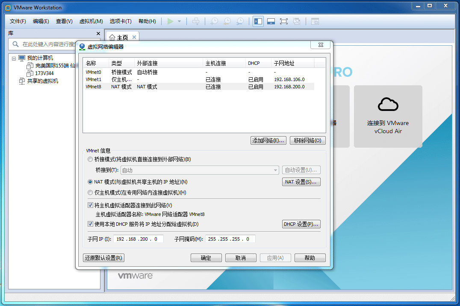Close the 库 library panel with X
This screenshot has height=306, width=460.
(x=98, y=33)
